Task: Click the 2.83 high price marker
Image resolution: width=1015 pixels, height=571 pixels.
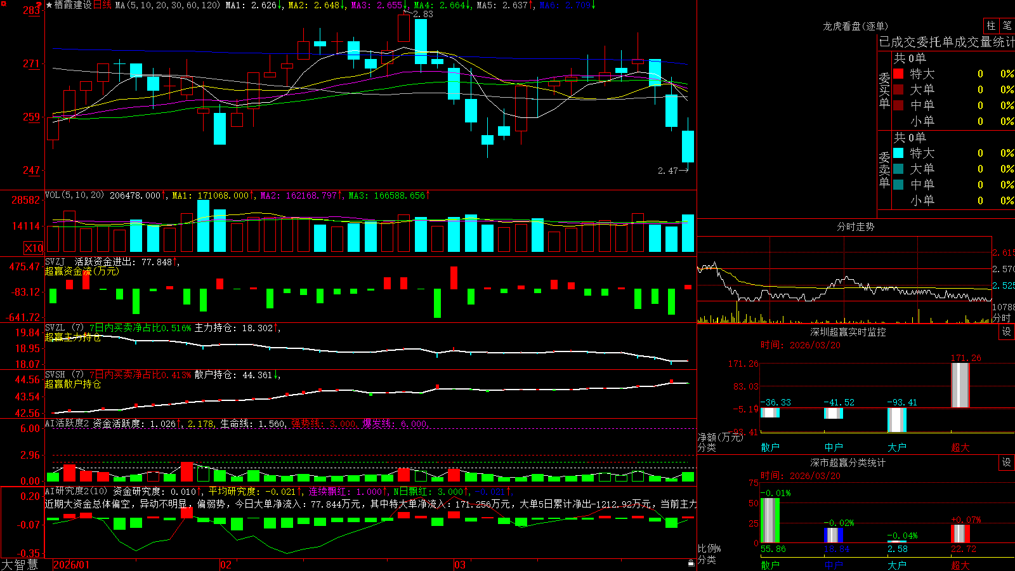Action: [422, 14]
